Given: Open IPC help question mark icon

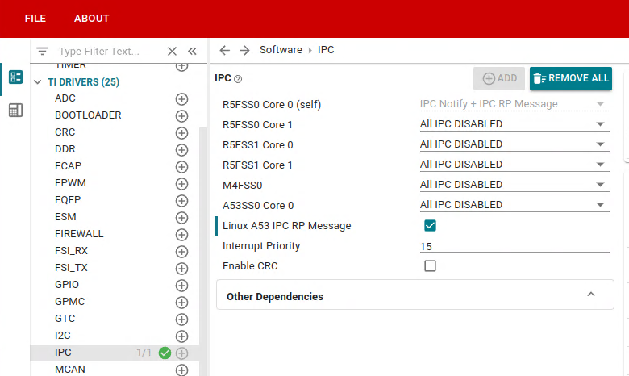Looking at the screenshot, I should point(238,79).
